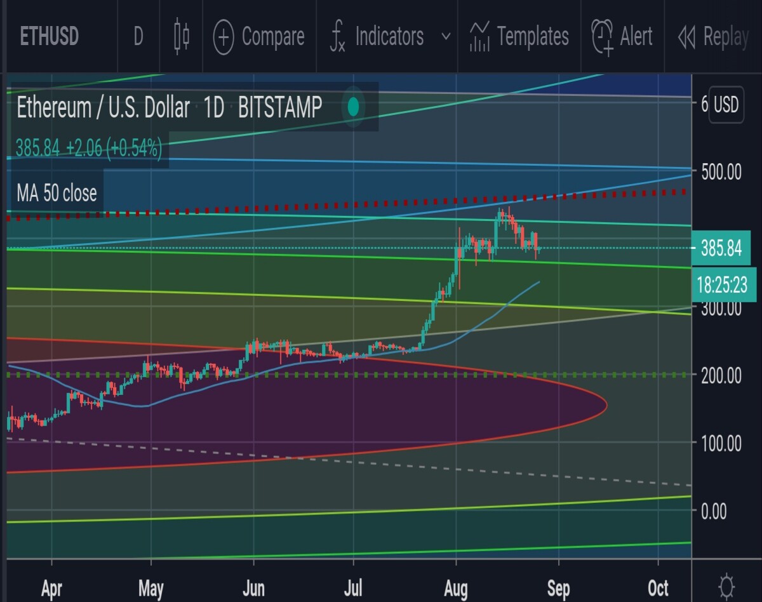Click the Oct time axis label
Image resolution: width=762 pixels, height=602 pixels.
(658, 589)
